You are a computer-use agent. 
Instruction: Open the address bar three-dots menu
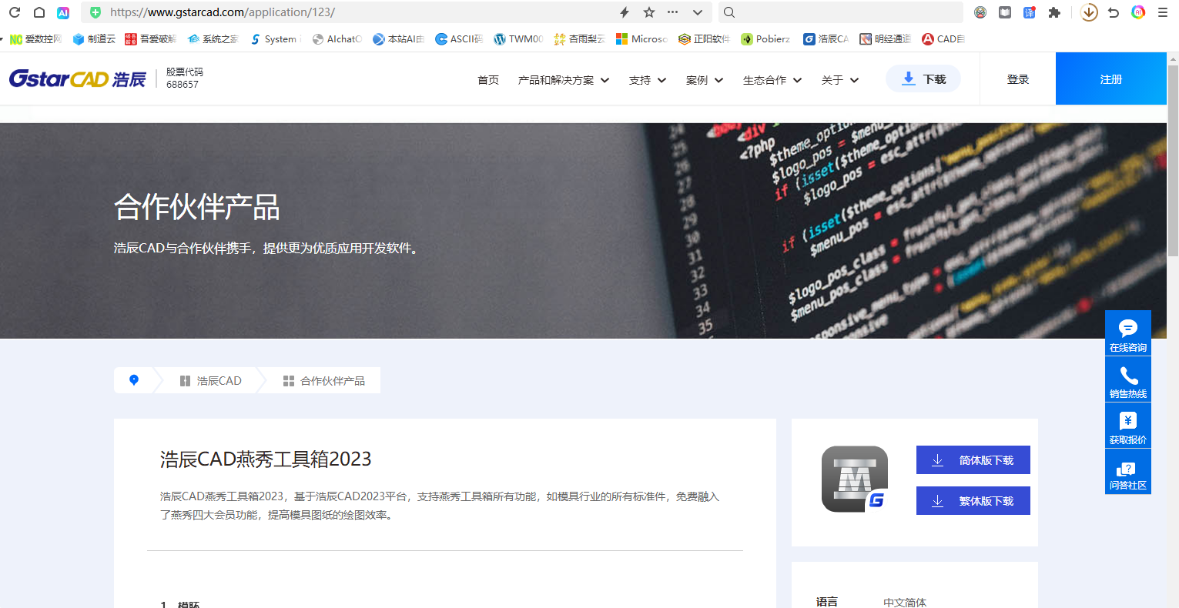click(x=673, y=12)
